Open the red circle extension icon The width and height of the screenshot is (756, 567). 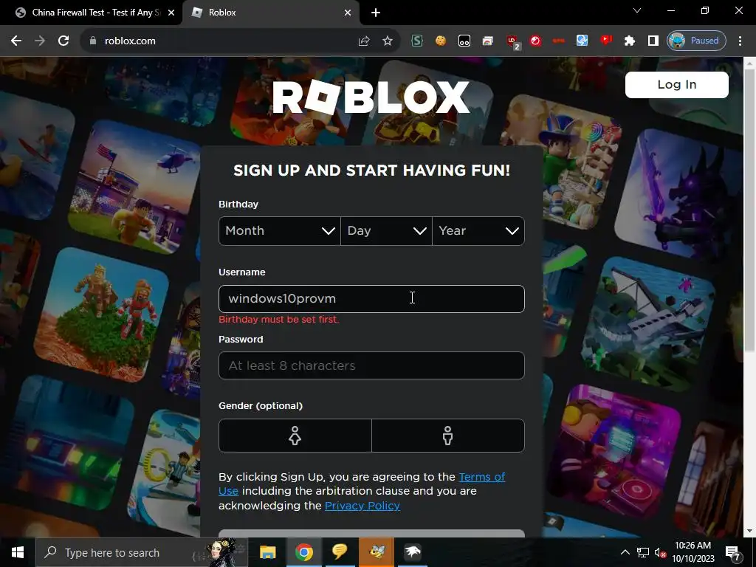pos(535,41)
